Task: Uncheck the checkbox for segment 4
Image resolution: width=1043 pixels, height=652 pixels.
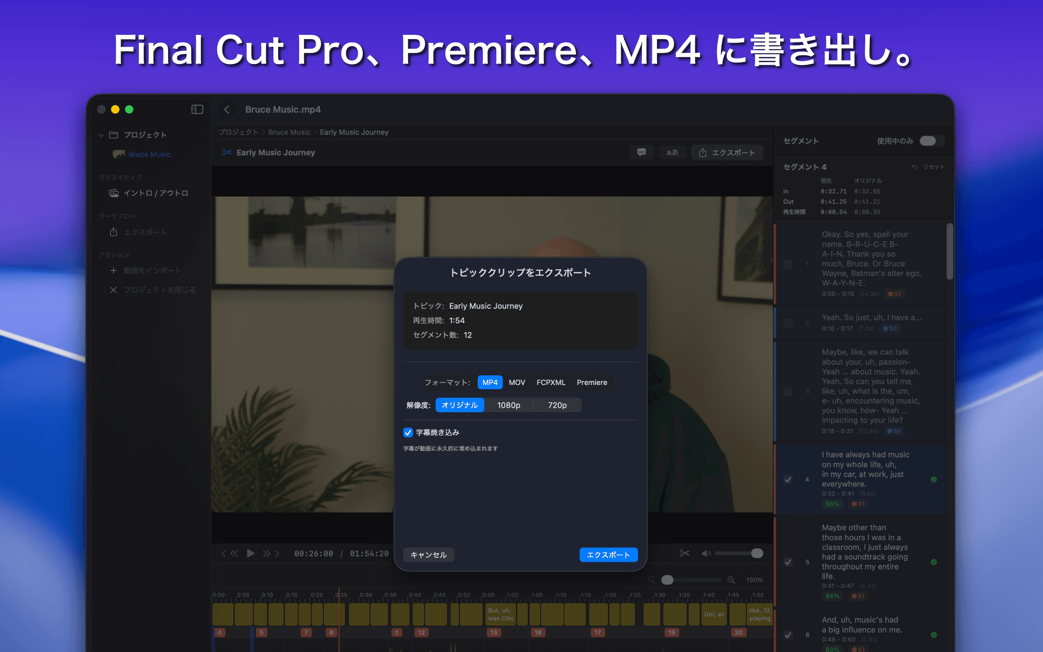Action: click(x=788, y=480)
